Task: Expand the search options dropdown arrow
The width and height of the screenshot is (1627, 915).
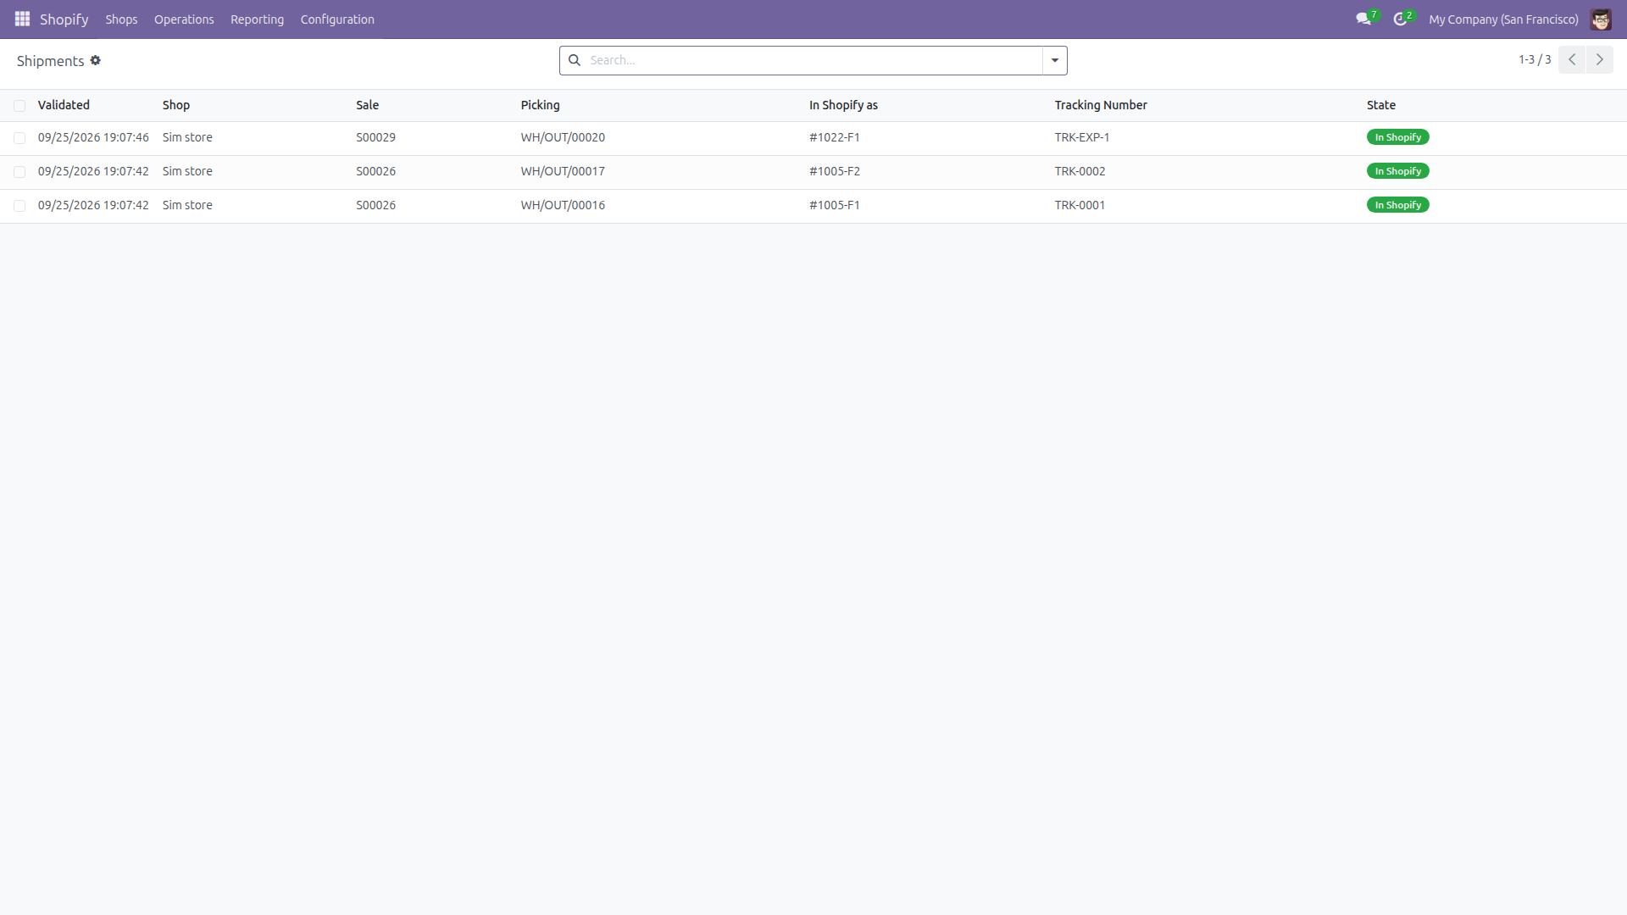Action: tap(1055, 60)
